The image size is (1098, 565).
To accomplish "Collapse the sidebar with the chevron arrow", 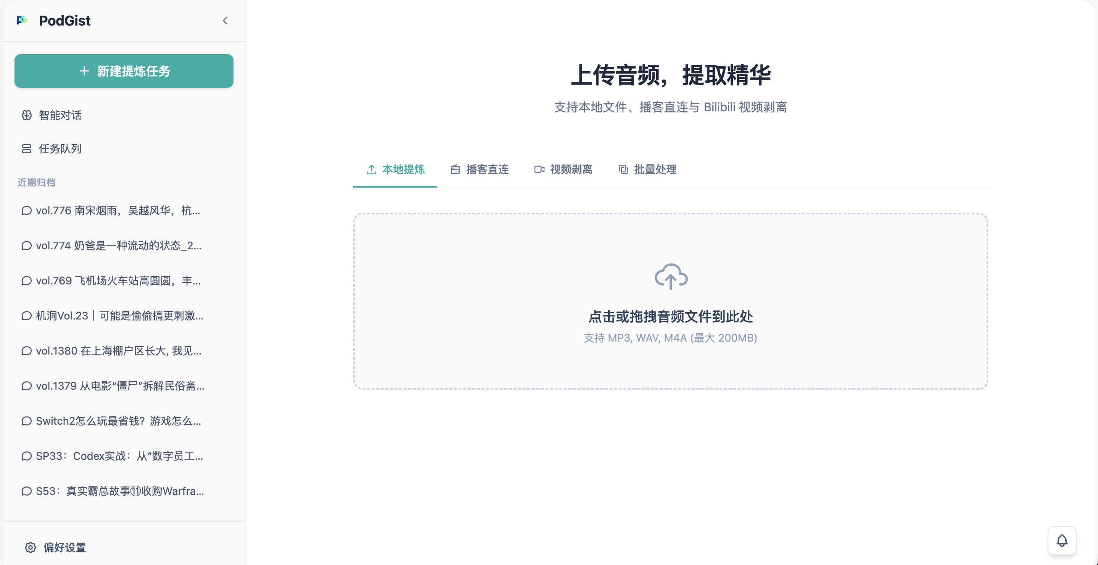I will pos(225,21).
